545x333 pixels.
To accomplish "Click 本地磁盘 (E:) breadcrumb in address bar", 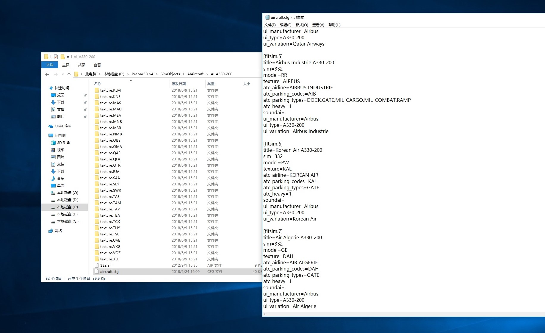I will tap(114, 74).
